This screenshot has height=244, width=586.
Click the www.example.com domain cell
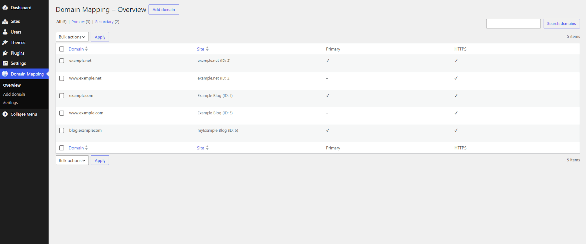tap(86, 113)
